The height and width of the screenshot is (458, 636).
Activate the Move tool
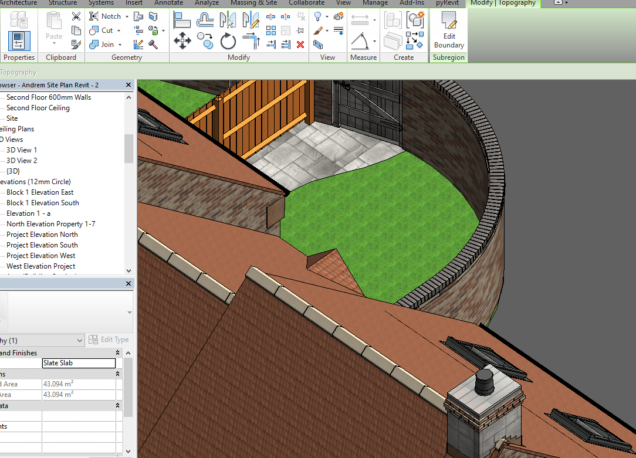click(182, 41)
